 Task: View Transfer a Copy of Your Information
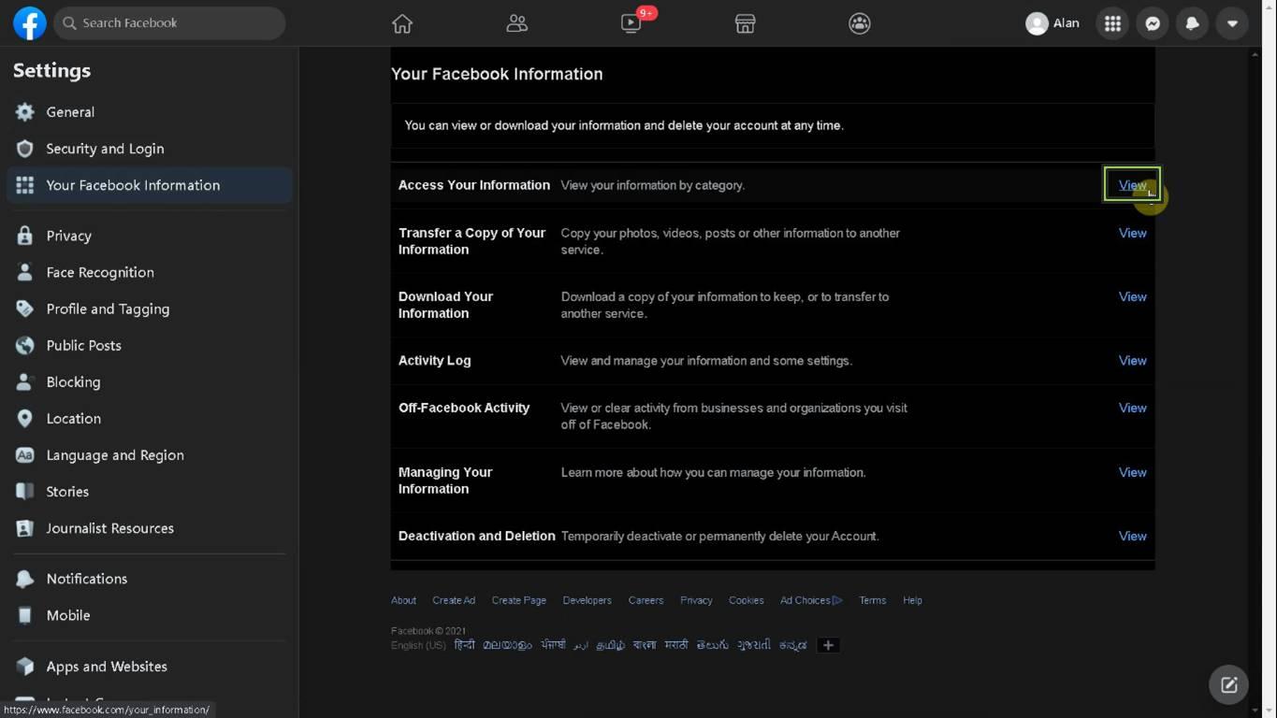1132,233
